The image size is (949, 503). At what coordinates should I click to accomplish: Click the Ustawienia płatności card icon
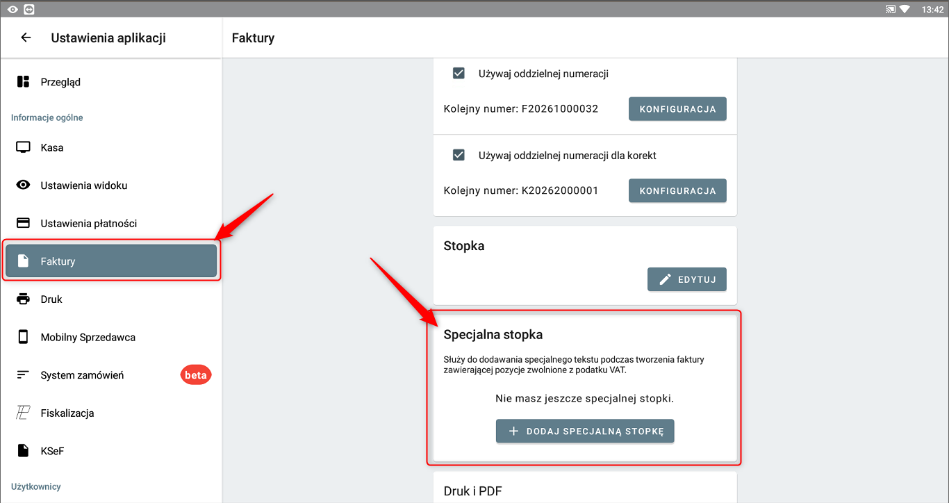[x=23, y=223]
